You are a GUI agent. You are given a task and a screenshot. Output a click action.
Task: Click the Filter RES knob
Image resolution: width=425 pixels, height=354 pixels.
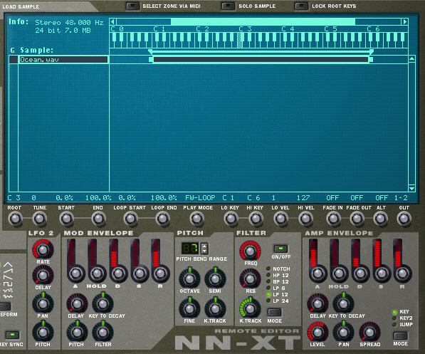click(x=250, y=279)
